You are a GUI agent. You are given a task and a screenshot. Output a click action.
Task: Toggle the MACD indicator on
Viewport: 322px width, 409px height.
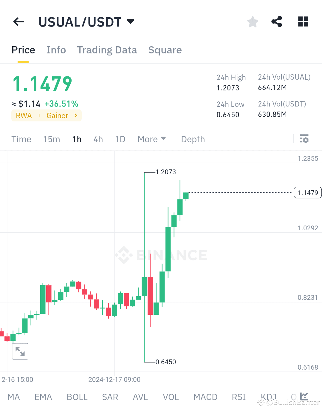point(205,397)
